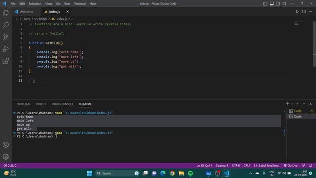Open the Selection menu
The height and width of the screenshot is (178, 316).
[x=35, y=4]
